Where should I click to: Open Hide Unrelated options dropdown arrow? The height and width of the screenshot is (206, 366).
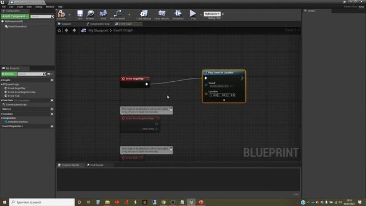(x=129, y=15)
